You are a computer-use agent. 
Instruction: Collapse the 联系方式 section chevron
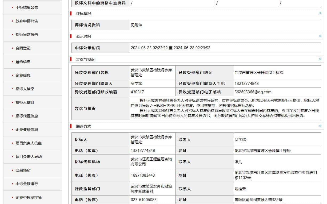click(x=320, y=126)
